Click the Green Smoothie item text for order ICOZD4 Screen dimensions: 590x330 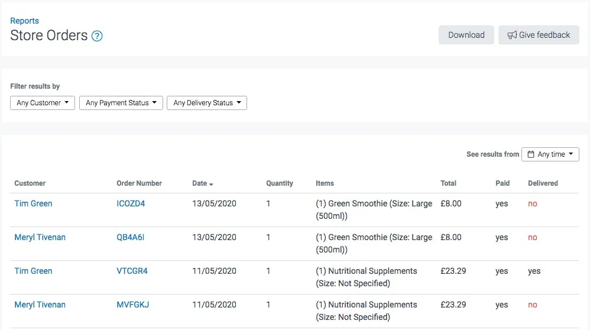point(374,209)
